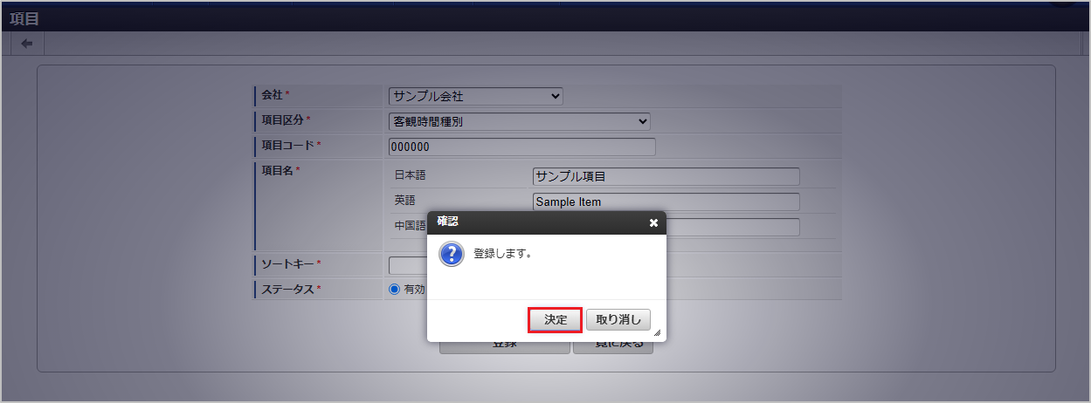Click the 登録します。 message text
This screenshot has height=403, width=1091.
(503, 254)
